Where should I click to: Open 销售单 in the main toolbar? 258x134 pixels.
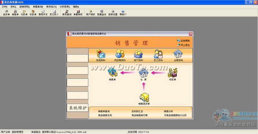(x=15, y=13)
